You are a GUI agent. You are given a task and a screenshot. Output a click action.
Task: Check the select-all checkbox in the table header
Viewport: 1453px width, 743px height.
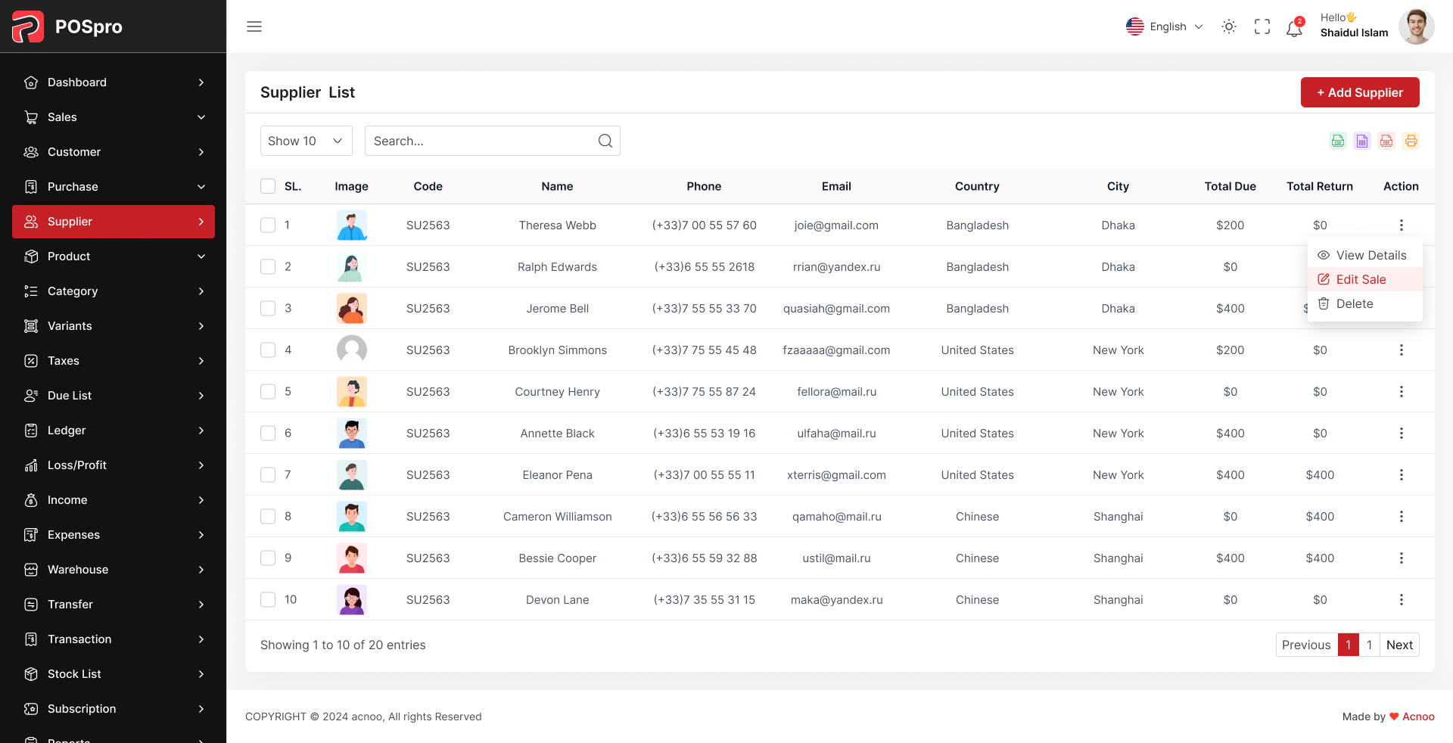267,185
